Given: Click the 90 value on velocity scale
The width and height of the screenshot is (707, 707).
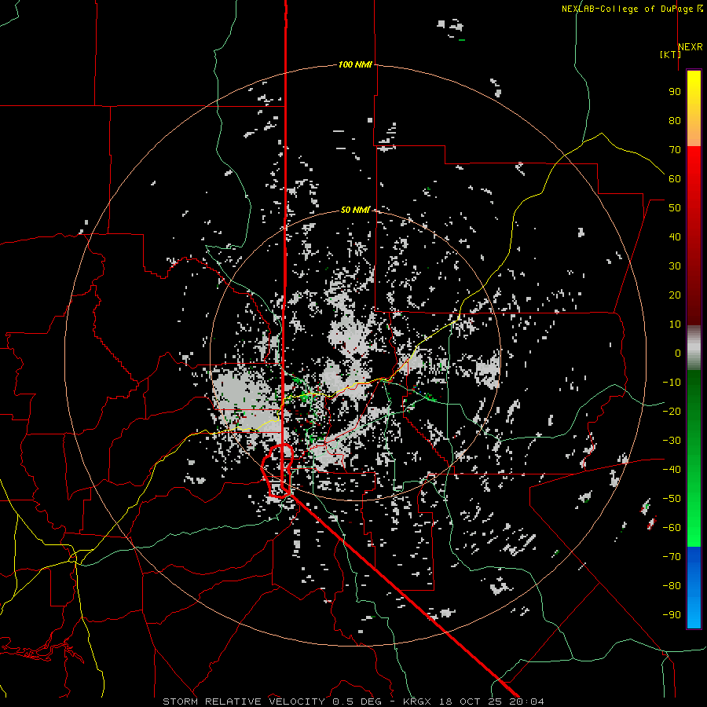Looking at the screenshot, I should pos(675,92).
